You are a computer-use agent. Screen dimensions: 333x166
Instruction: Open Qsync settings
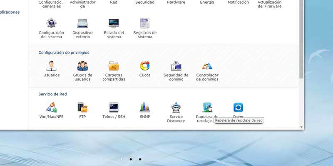(x=238, y=107)
